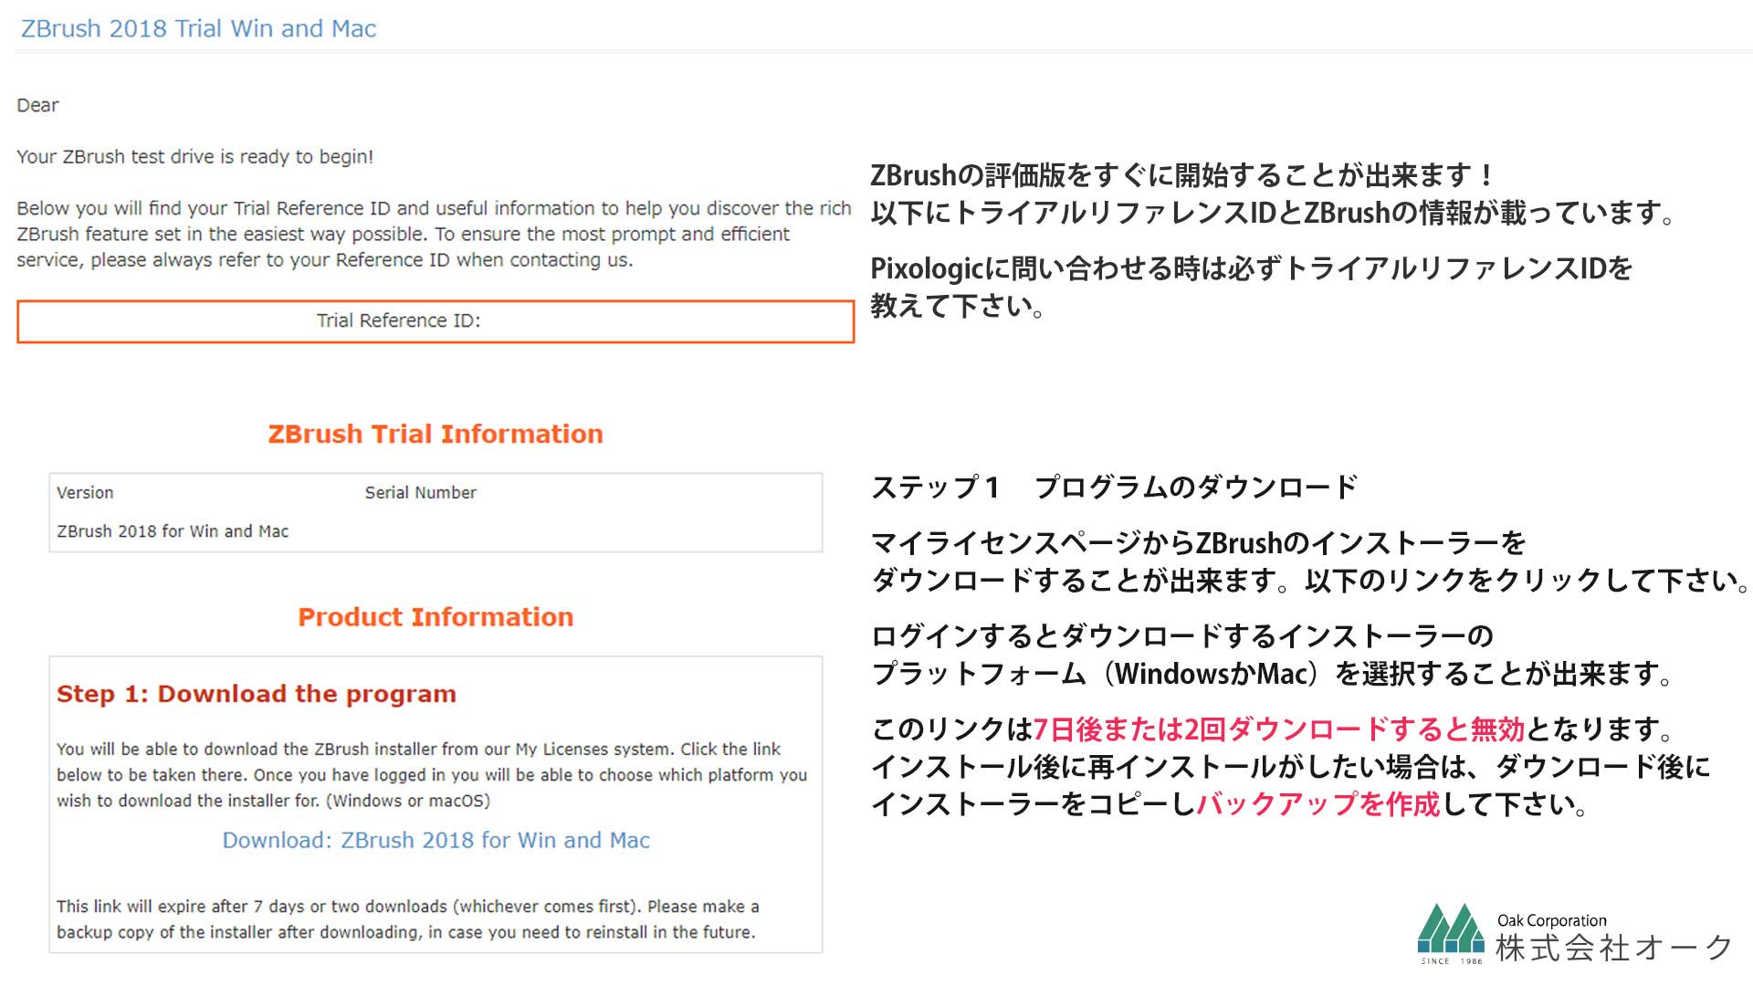Click the pink '7日後または2回ダウンロードすると無効' text

tap(1279, 729)
